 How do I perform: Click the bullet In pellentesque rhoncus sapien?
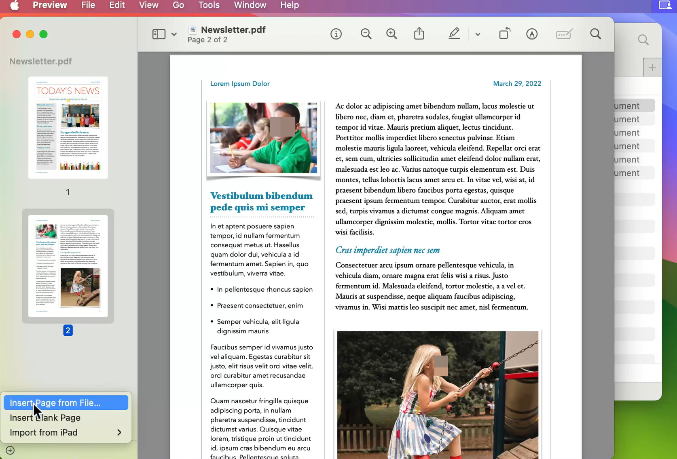pyautogui.click(x=265, y=289)
